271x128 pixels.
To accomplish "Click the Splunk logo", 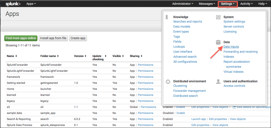I will point(13,4).
